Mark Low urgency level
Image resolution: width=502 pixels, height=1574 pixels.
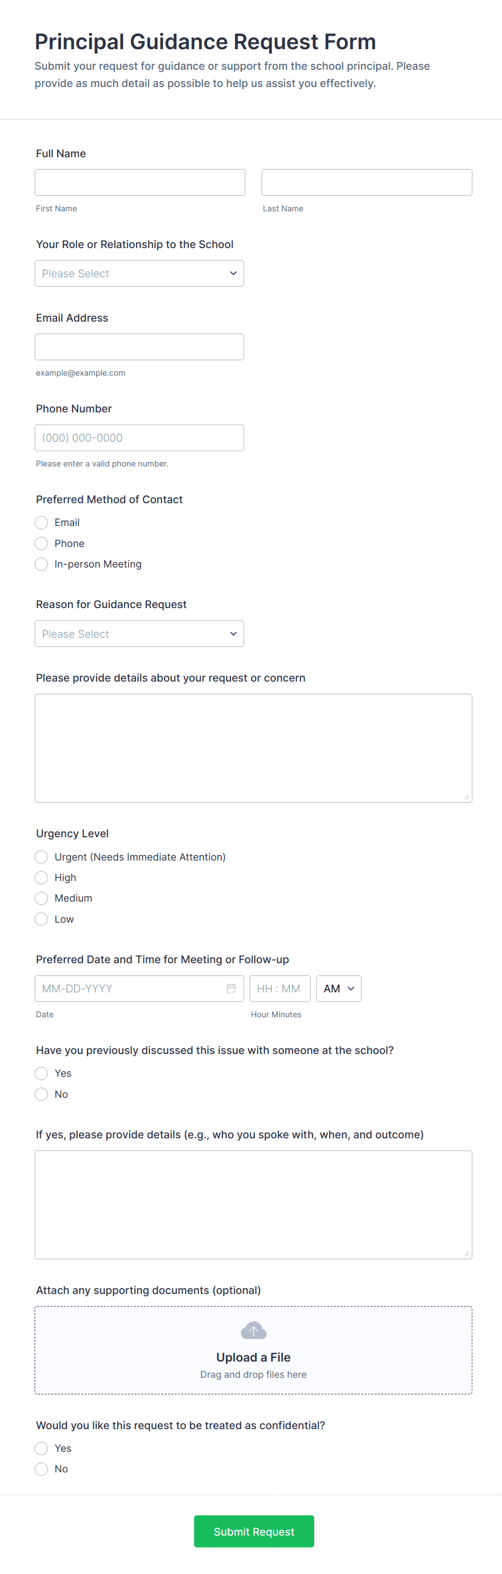(x=42, y=919)
